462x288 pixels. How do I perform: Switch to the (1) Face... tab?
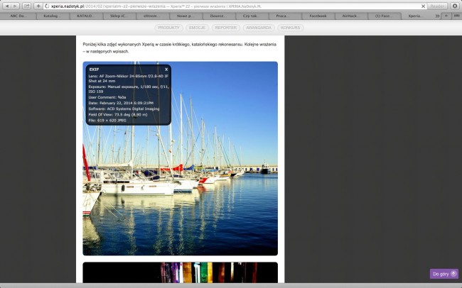pos(385,16)
